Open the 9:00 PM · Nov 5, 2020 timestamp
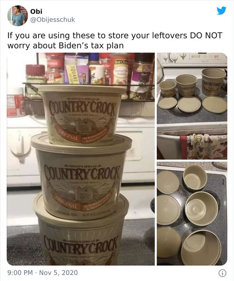This screenshot has width=234, height=281. 43,273
